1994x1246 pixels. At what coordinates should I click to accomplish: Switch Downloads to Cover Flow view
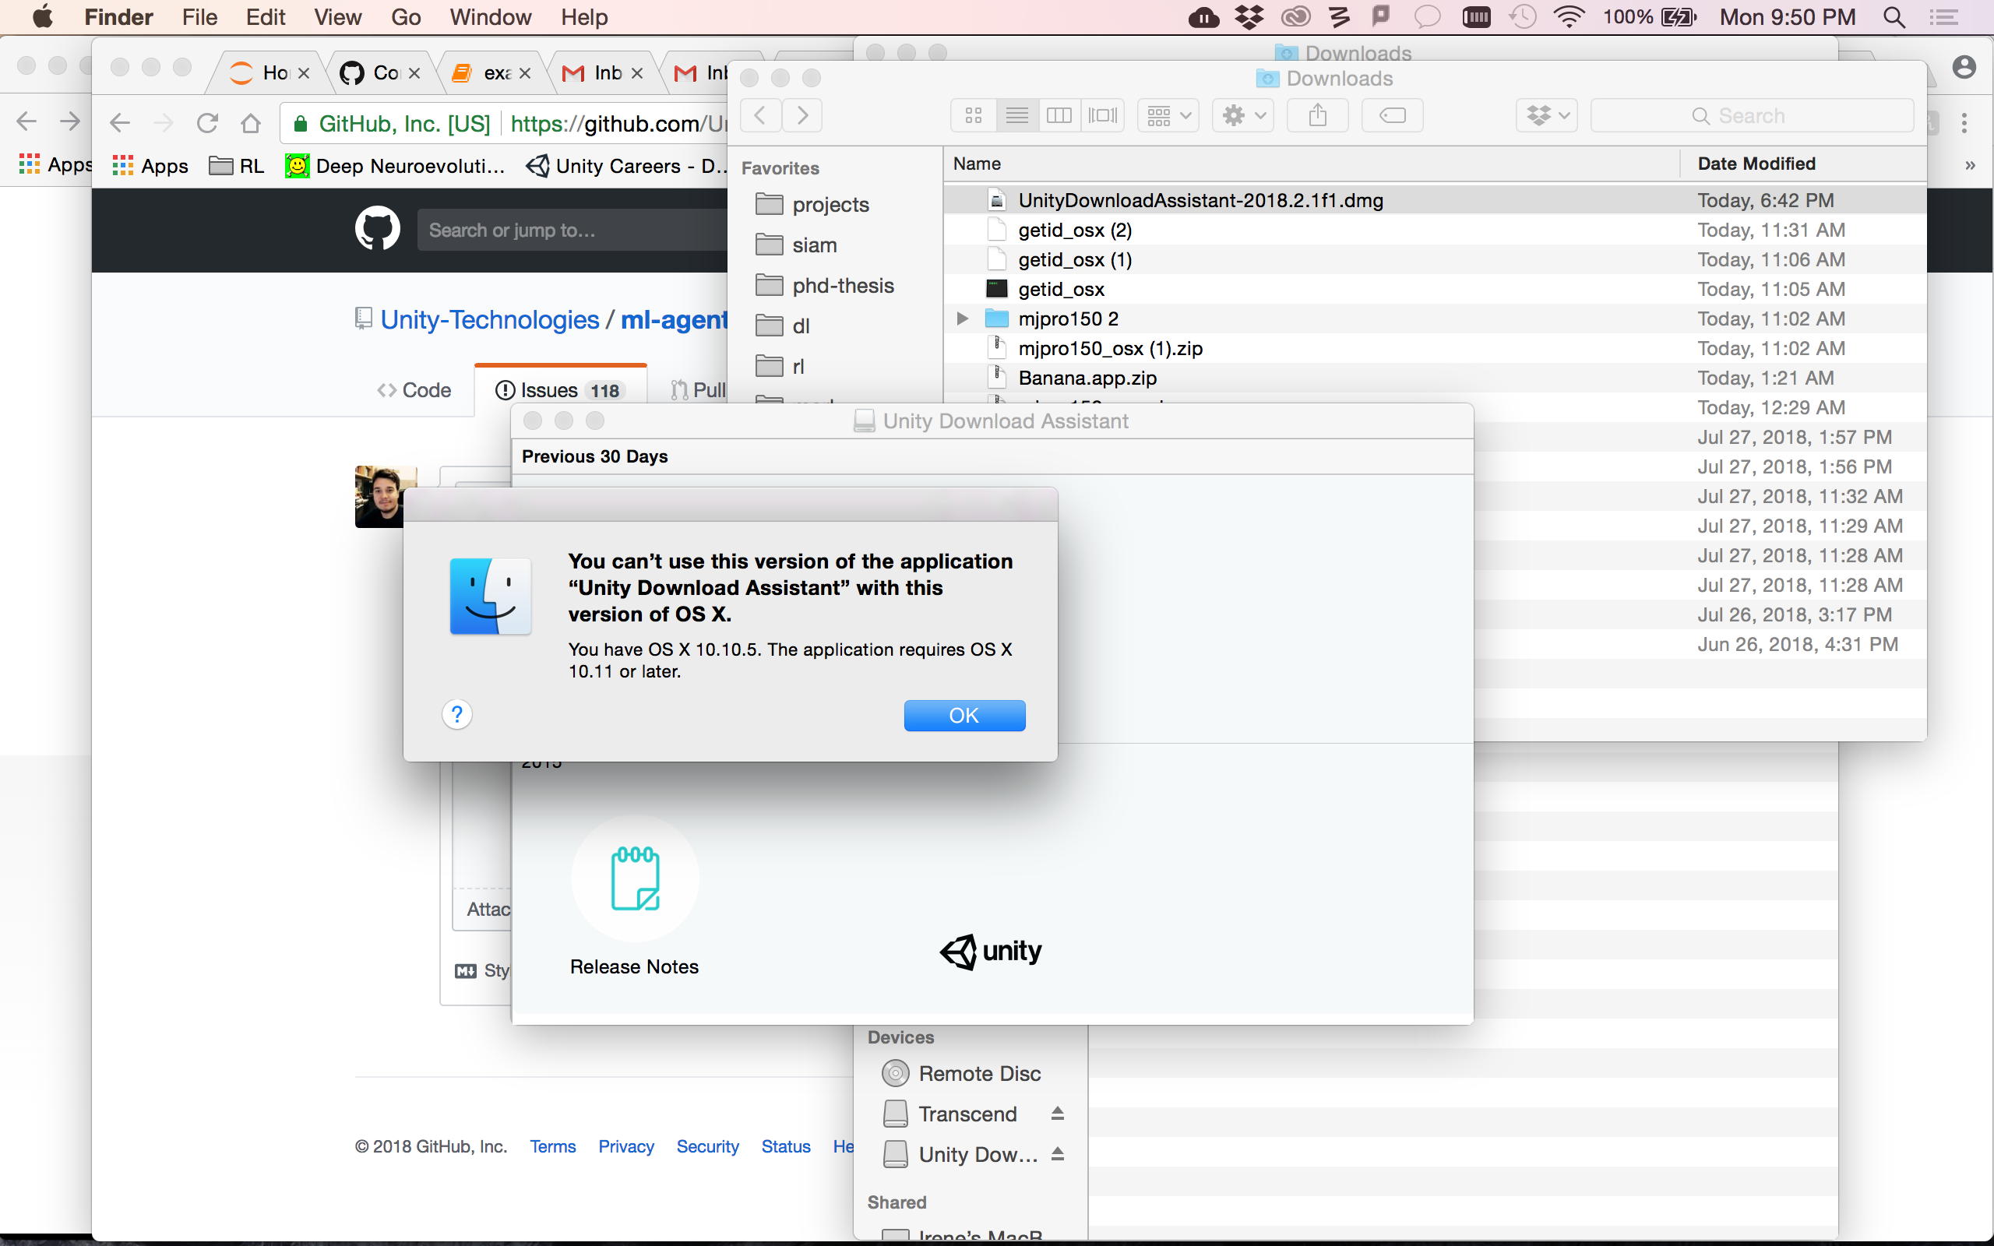(1103, 115)
